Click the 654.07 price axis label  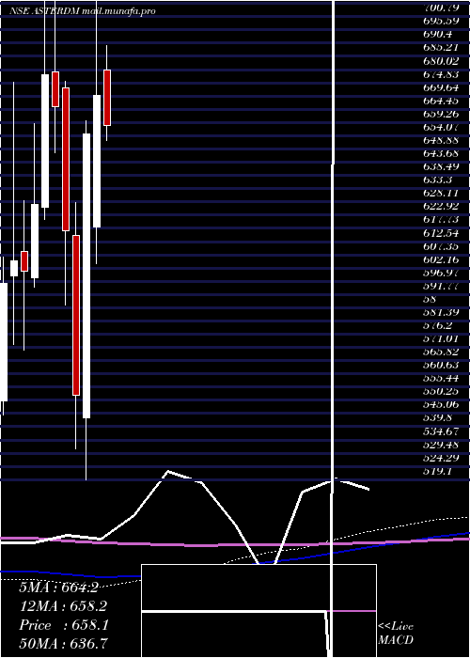pyautogui.click(x=442, y=127)
